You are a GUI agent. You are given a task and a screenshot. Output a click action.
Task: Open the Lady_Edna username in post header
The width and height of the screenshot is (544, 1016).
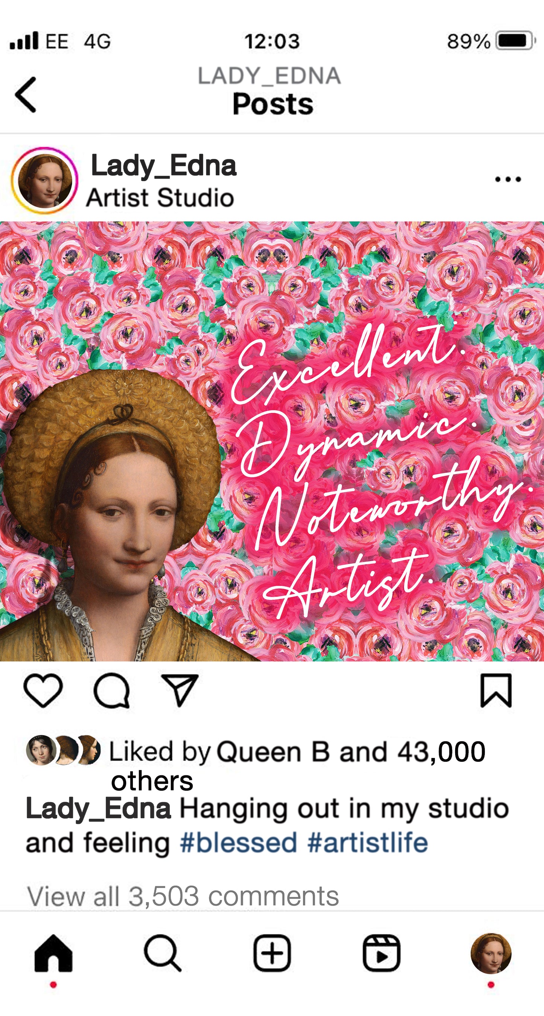pos(164,166)
